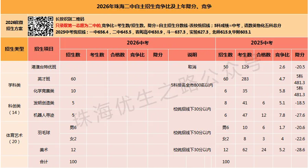Click the red 只录取第一志愿为二中的 text
The image size is (308, 168).
(78, 26)
